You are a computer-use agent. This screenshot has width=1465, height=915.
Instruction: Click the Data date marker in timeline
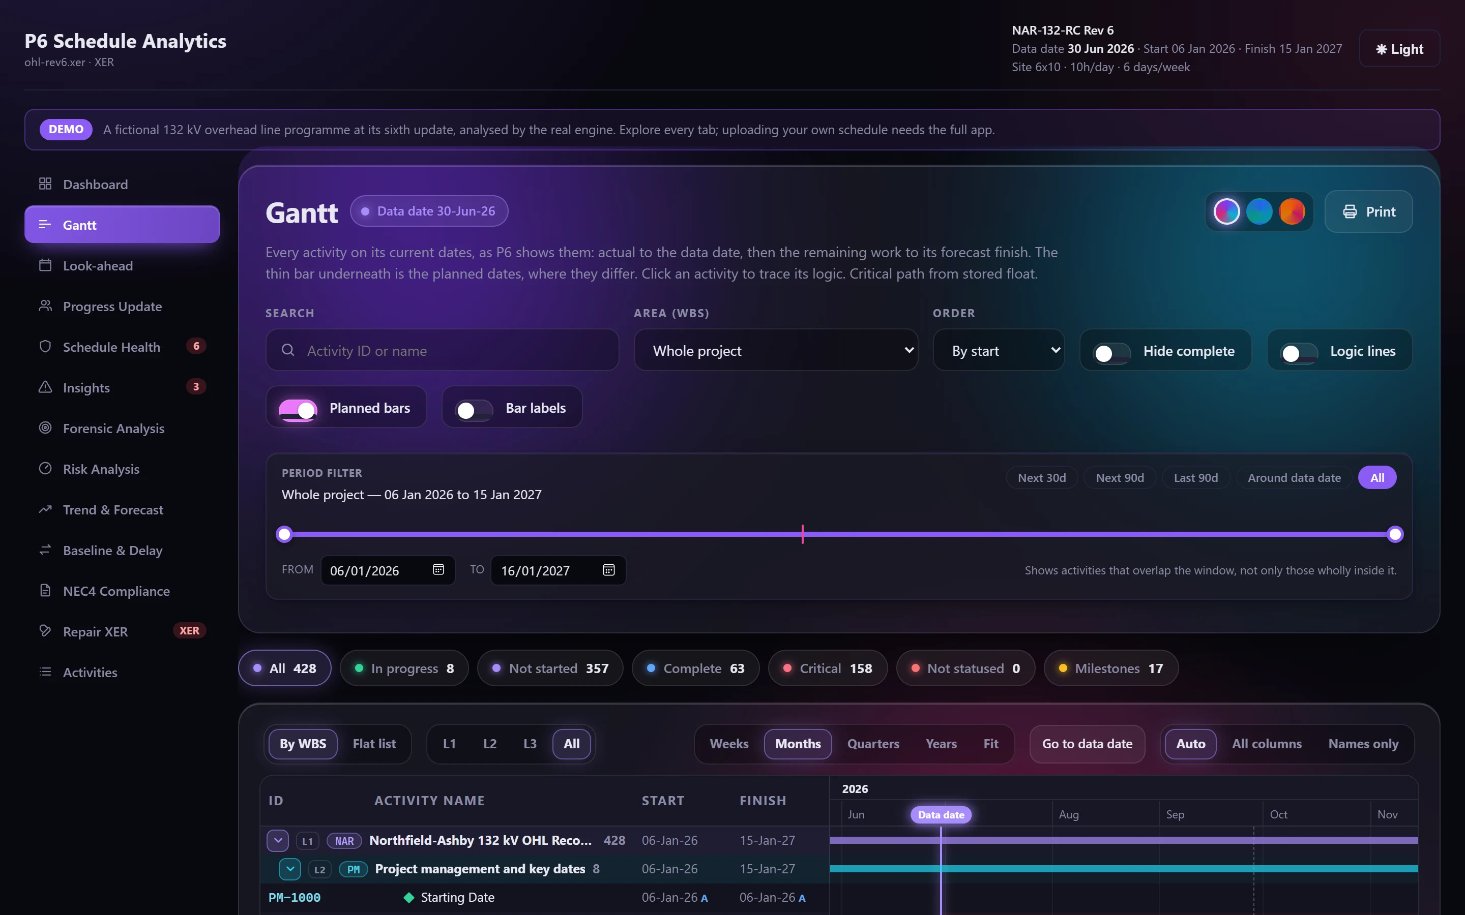[941, 814]
